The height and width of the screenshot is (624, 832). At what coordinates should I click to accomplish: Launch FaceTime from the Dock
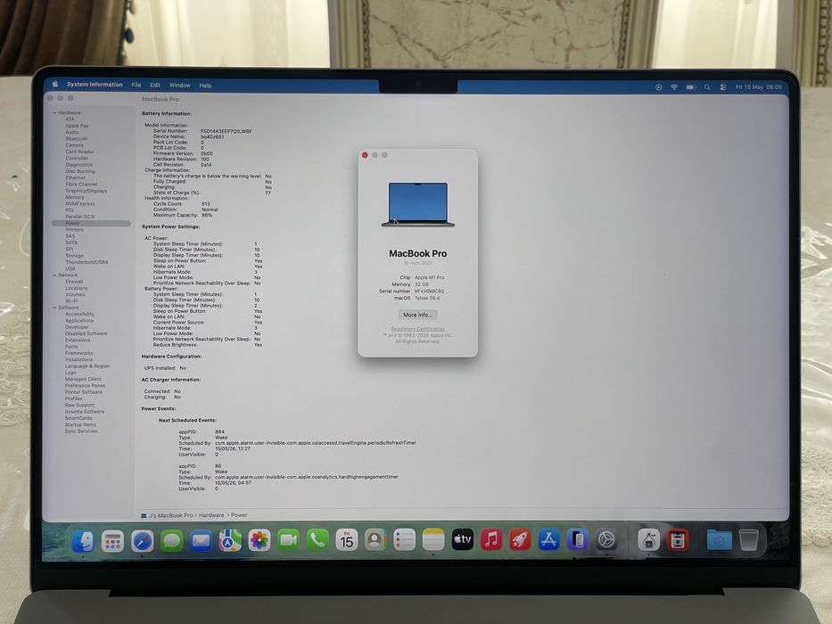288,540
